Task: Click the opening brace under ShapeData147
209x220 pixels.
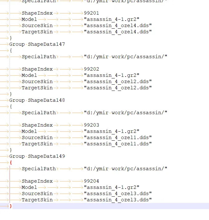Action: (11, 50)
